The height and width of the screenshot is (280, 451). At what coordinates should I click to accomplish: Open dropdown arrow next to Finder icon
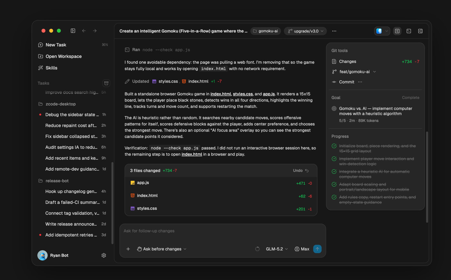387,31
